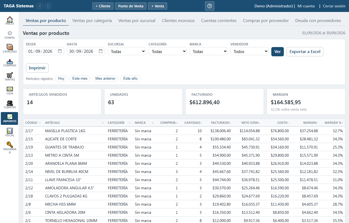This screenshot has width=349, height=223.
Task: Switch to Ventas por categoría tab
Action: point(92,21)
